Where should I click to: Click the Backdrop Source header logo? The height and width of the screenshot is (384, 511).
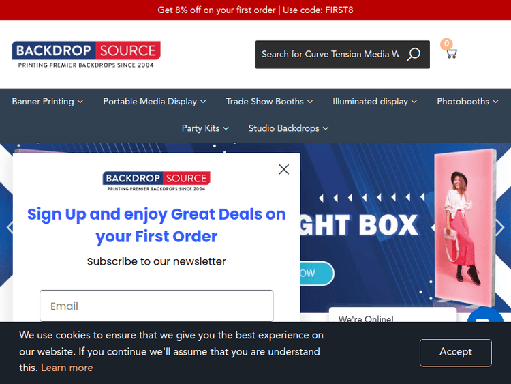coord(87,55)
